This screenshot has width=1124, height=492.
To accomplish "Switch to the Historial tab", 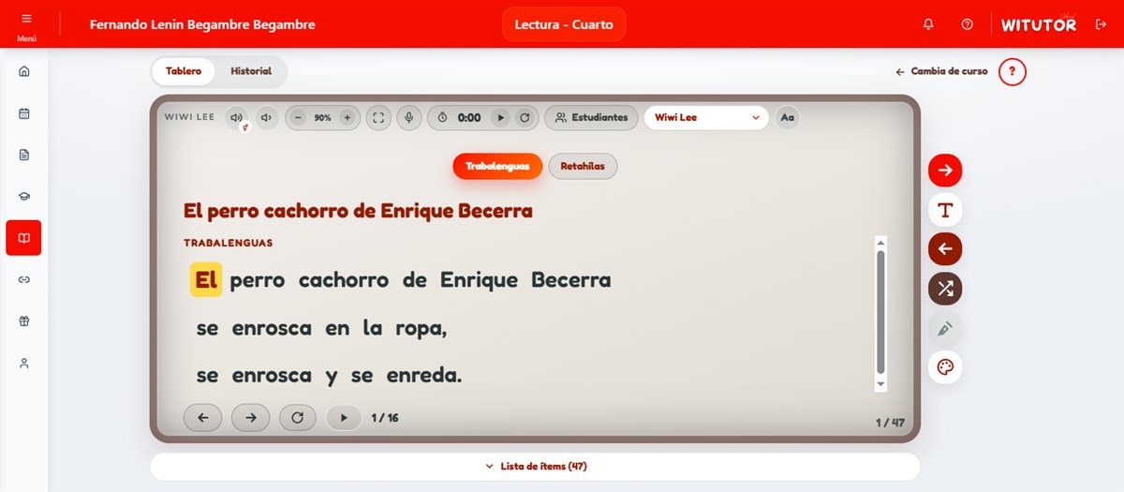I will coord(251,71).
